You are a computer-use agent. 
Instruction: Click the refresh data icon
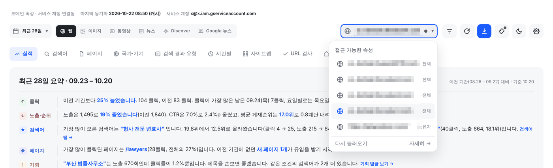[x=467, y=31]
